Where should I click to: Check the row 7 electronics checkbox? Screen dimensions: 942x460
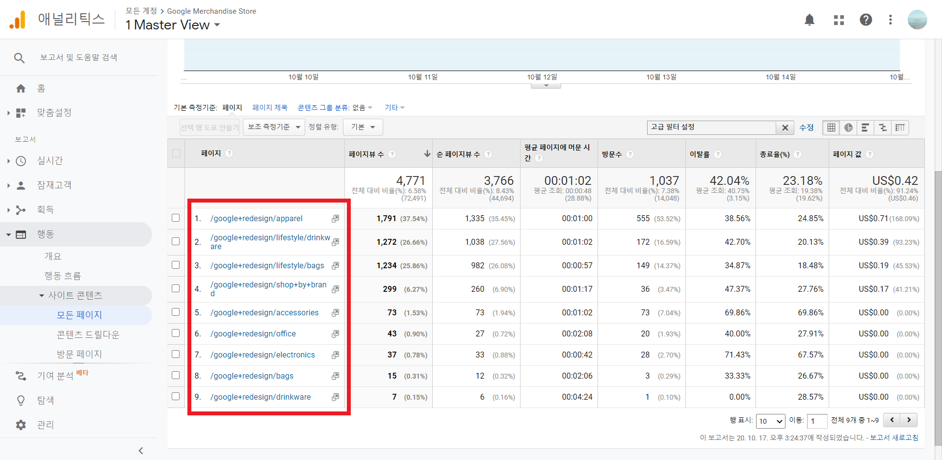(176, 354)
